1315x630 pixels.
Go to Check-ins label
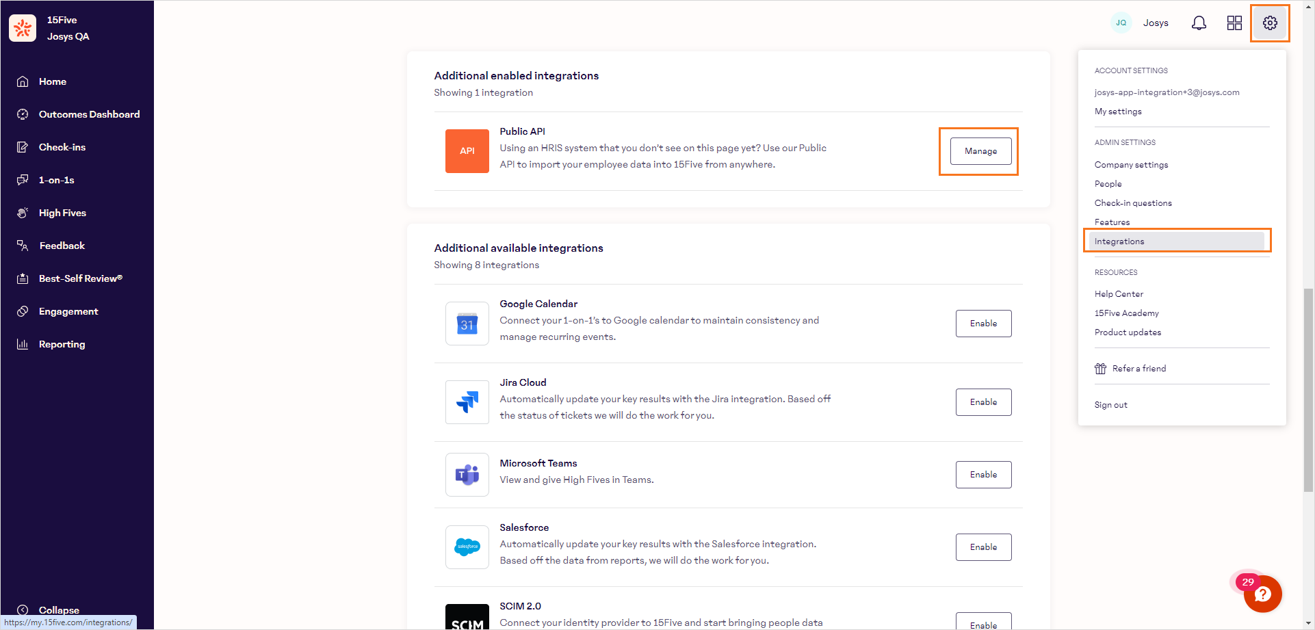pyautogui.click(x=62, y=147)
